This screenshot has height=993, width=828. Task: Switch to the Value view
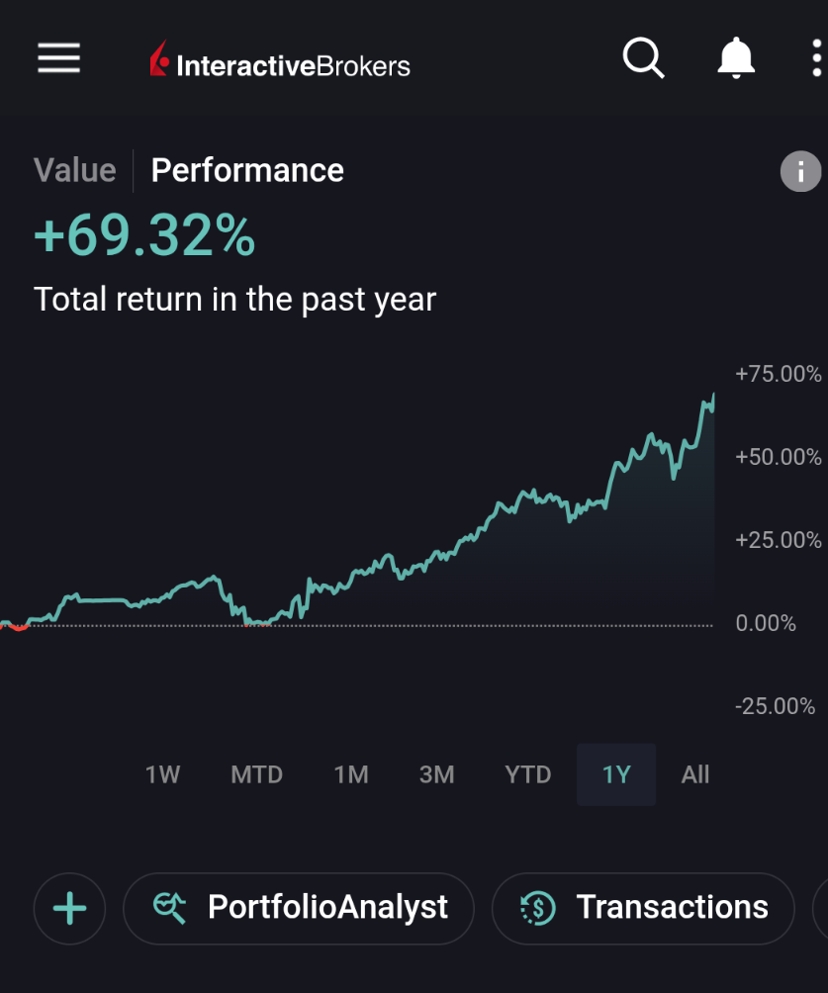74,170
